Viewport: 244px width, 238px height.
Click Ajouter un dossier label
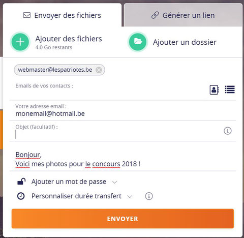185,42
